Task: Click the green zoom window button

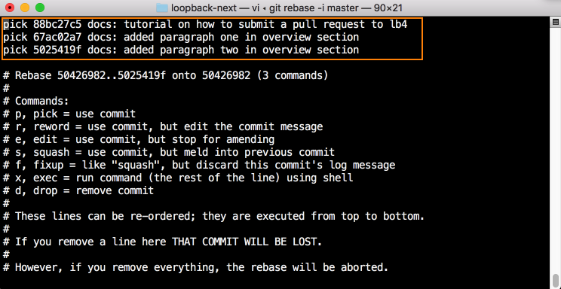Action: 40,8
